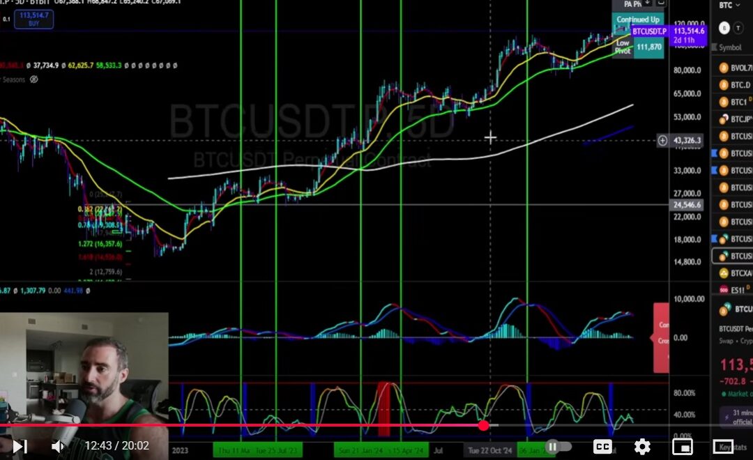Select BTC1 in the watchlist
Image resolution: width=753 pixels, height=460 pixels.
tap(736, 102)
